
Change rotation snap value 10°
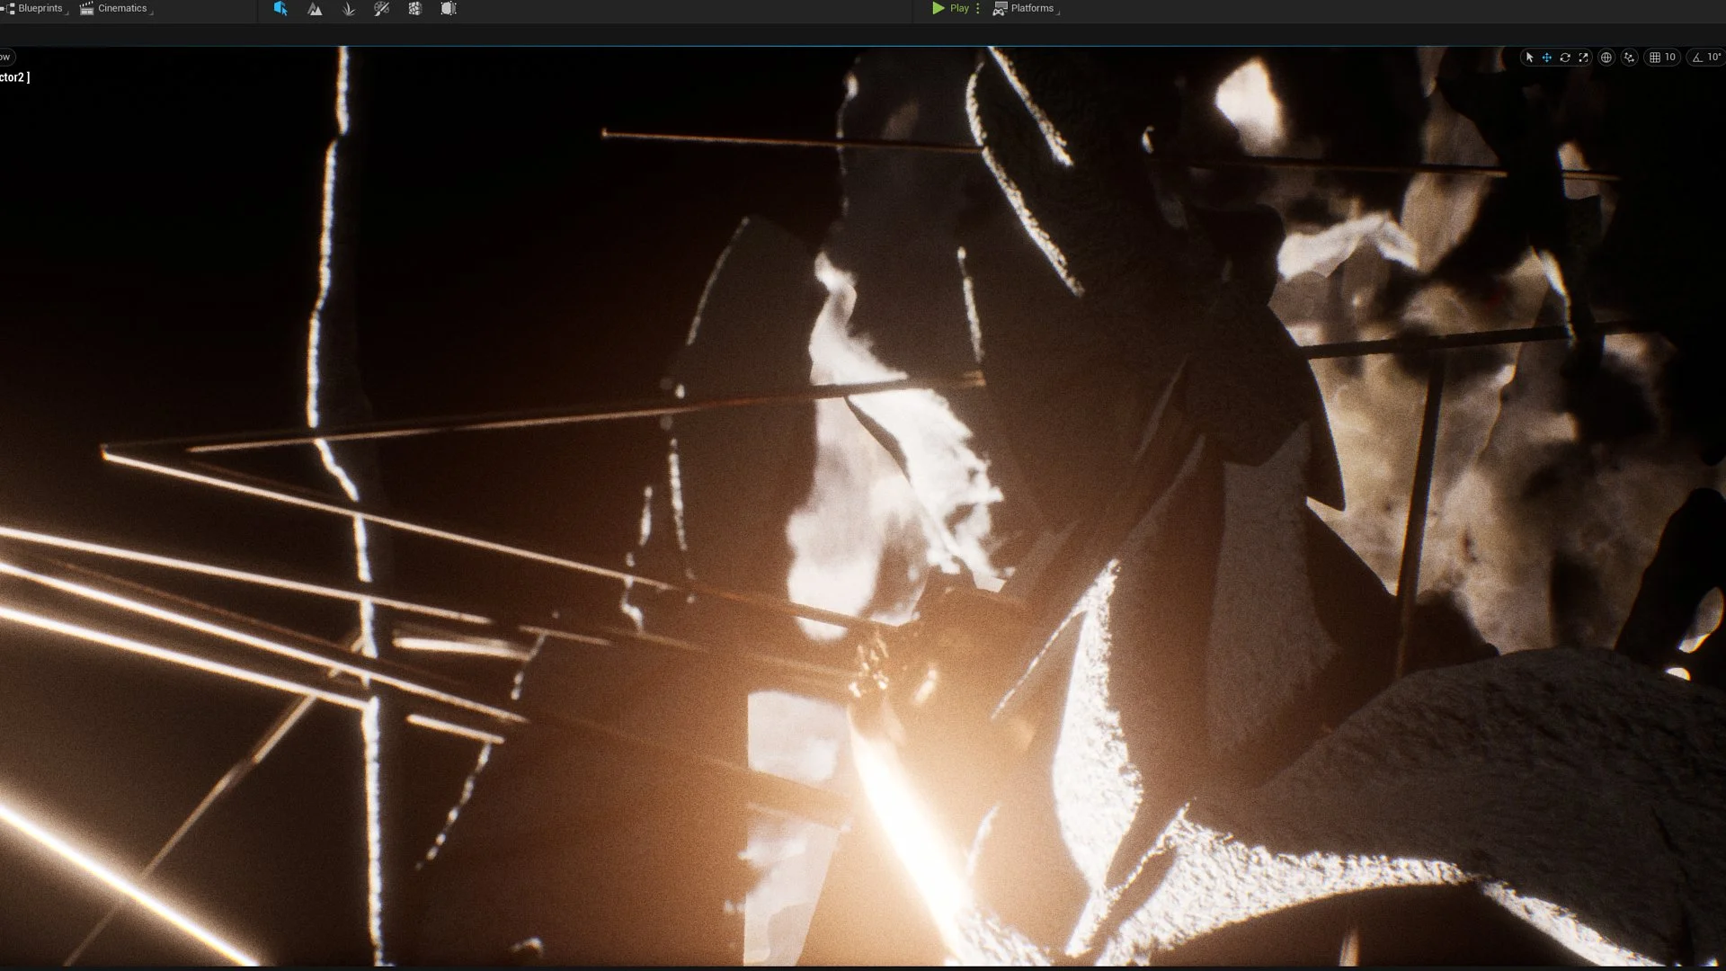click(x=1713, y=57)
